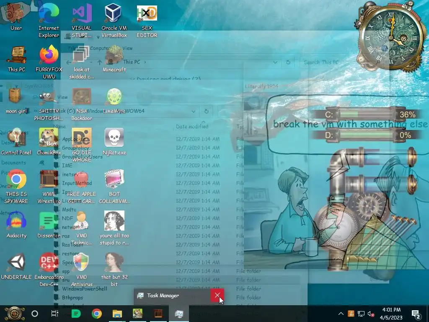The height and width of the screenshot is (322, 429).
Task: Open the View tab in SysWOW64 window
Action: point(62,97)
